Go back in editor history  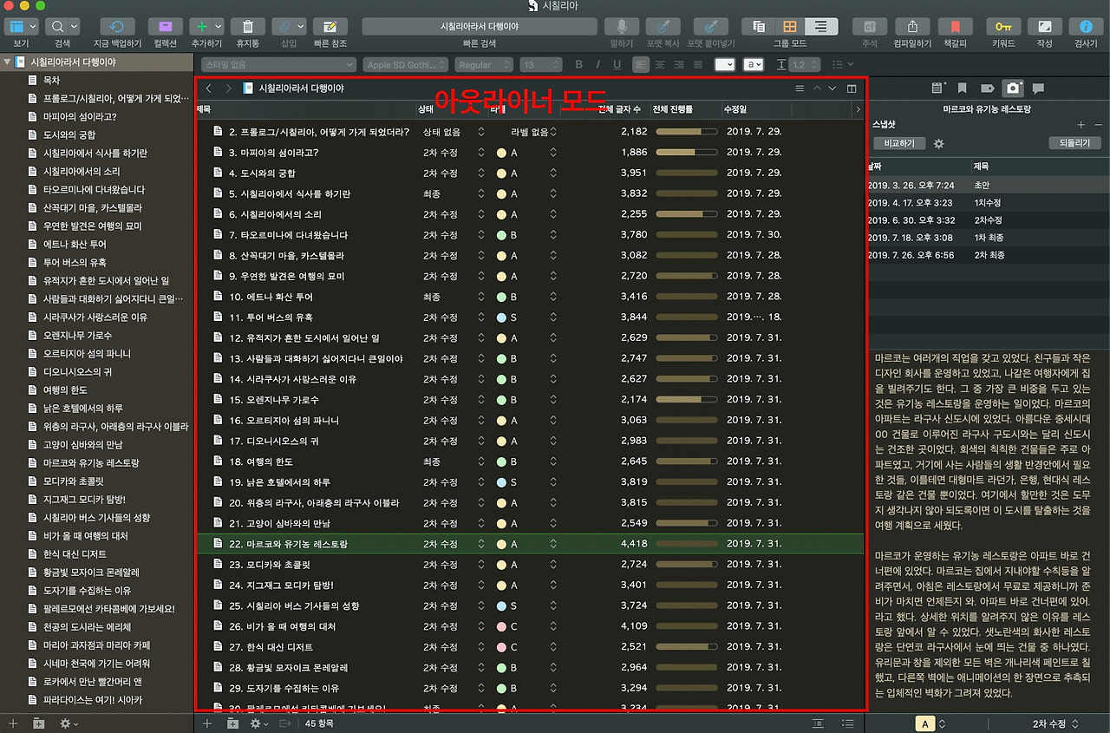point(208,88)
